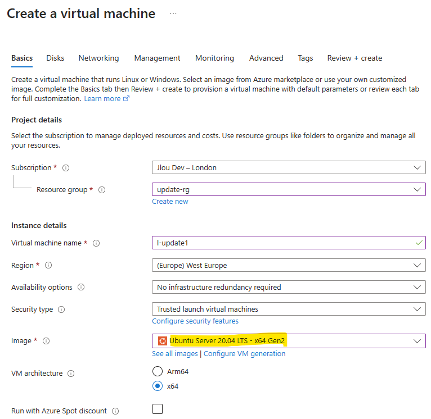This screenshot has width=431, height=419.
Task: Show info tooltip for Availability options
Action: click(x=81, y=287)
